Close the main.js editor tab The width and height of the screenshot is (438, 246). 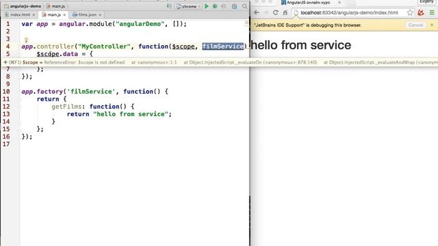[x=64, y=15]
